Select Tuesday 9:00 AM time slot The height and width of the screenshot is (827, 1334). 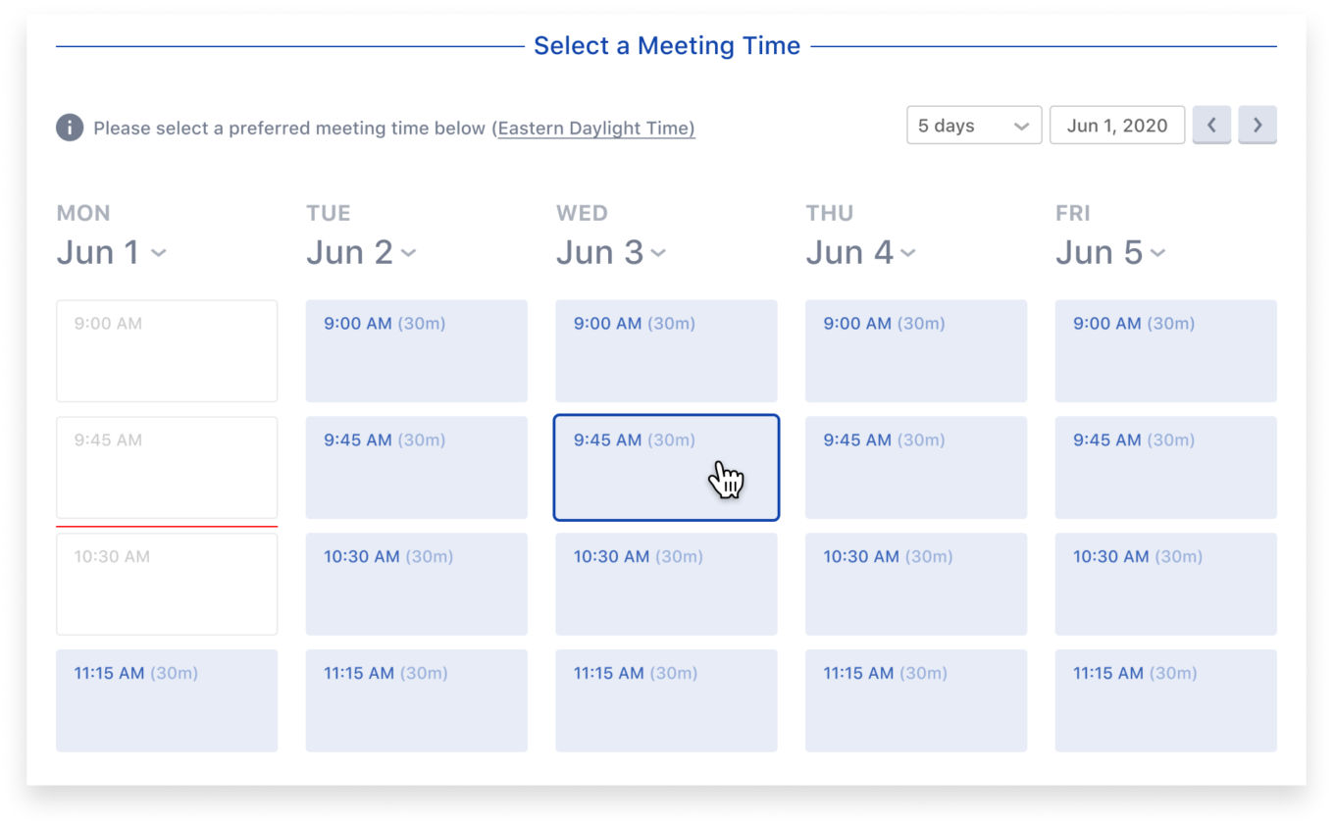pos(417,351)
